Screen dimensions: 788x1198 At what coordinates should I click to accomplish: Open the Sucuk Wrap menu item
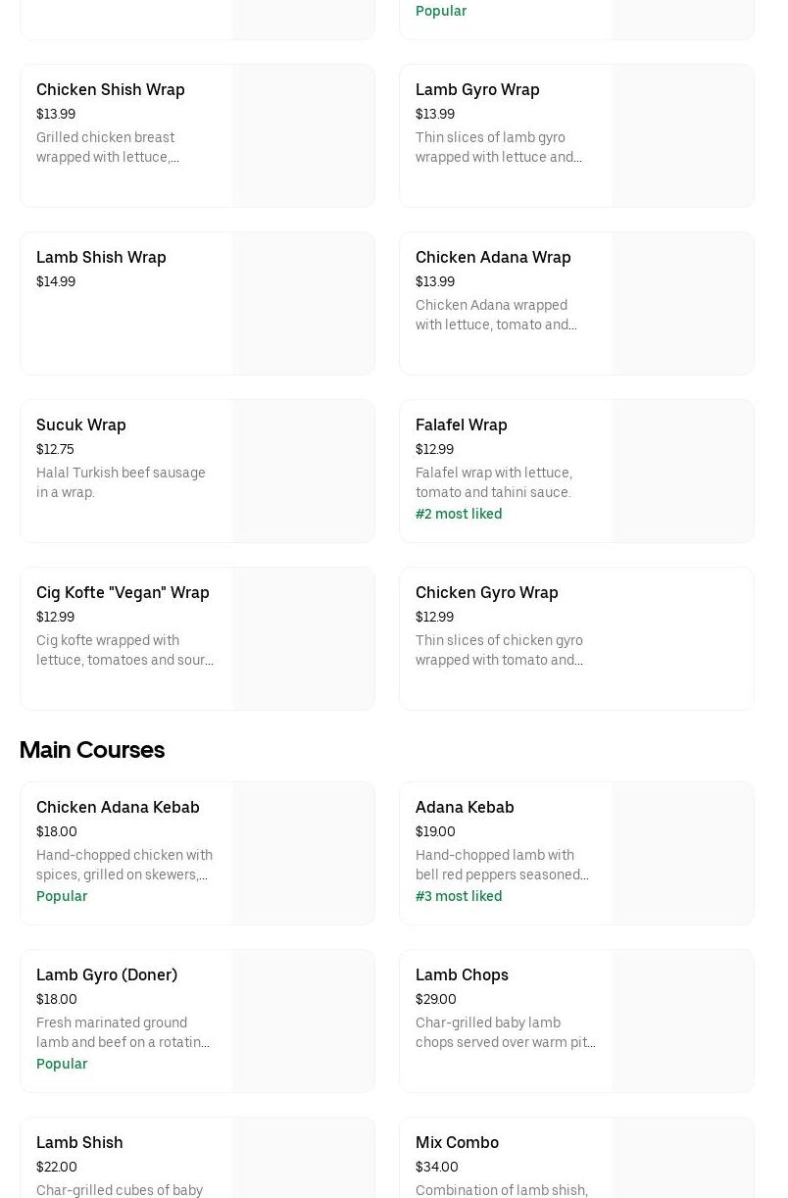pos(81,425)
